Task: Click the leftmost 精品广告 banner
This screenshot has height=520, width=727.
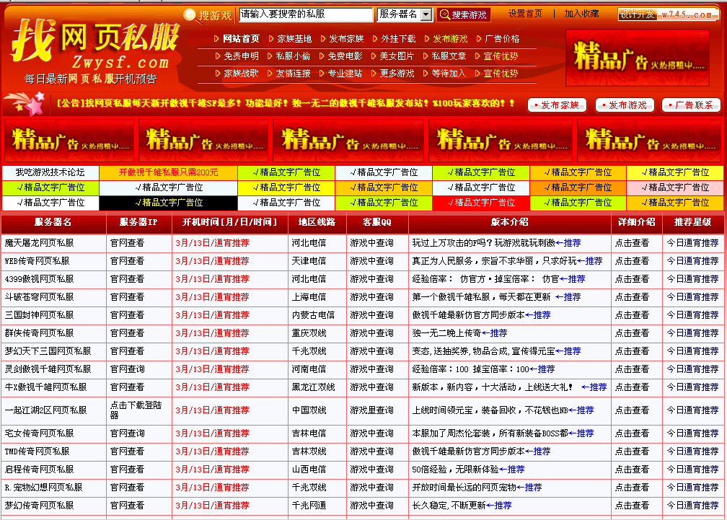Action: click(x=69, y=139)
